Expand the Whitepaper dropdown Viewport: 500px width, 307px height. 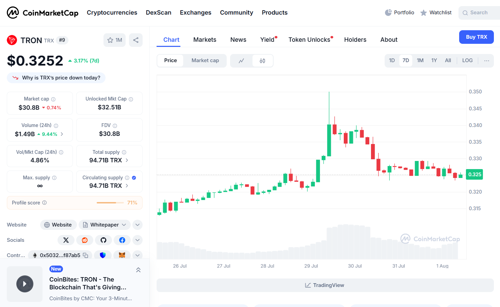click(124, 225)
